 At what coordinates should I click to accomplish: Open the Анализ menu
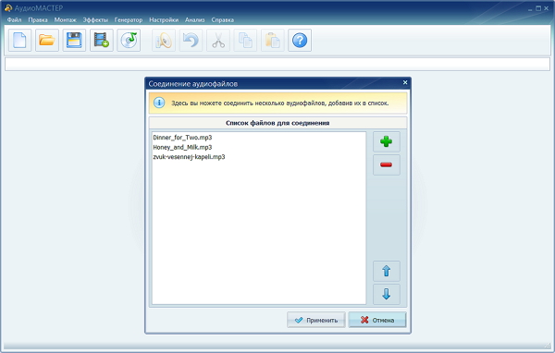point(194,19)
